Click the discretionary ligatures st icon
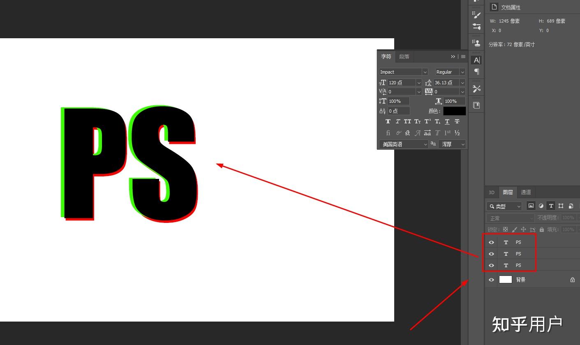 [407, 133]
